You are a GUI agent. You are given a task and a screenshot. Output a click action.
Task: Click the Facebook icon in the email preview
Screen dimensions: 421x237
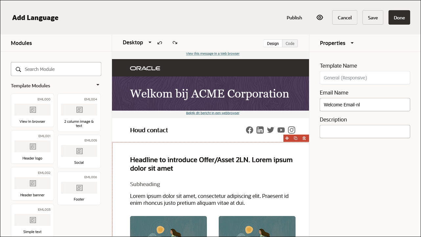click(250, 130)
